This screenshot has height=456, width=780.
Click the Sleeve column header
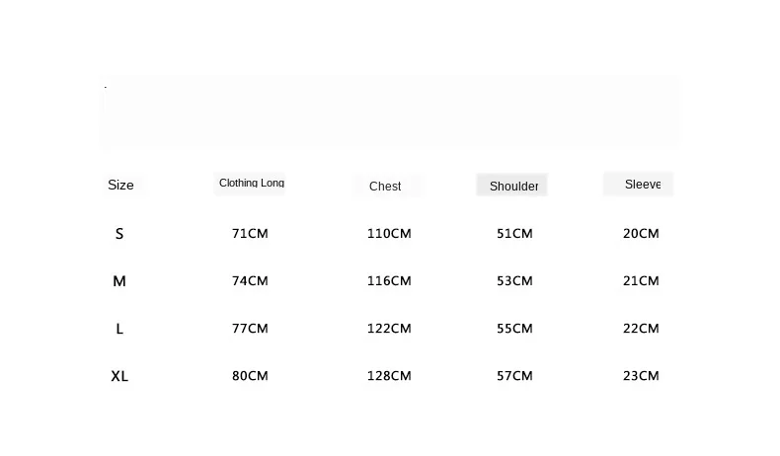[x=643, y=185]
